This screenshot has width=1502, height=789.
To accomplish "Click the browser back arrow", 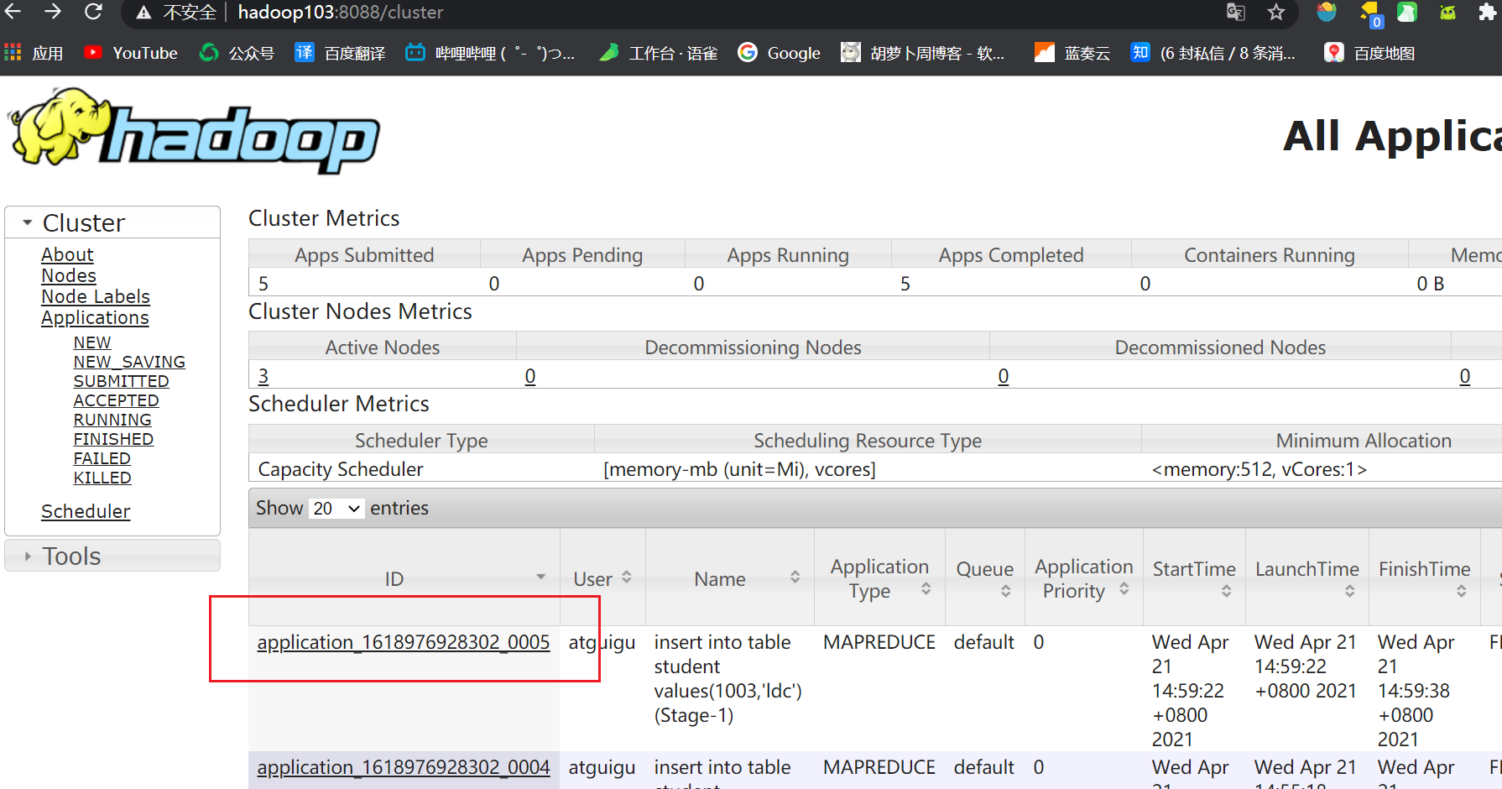I will pos(13,12).
